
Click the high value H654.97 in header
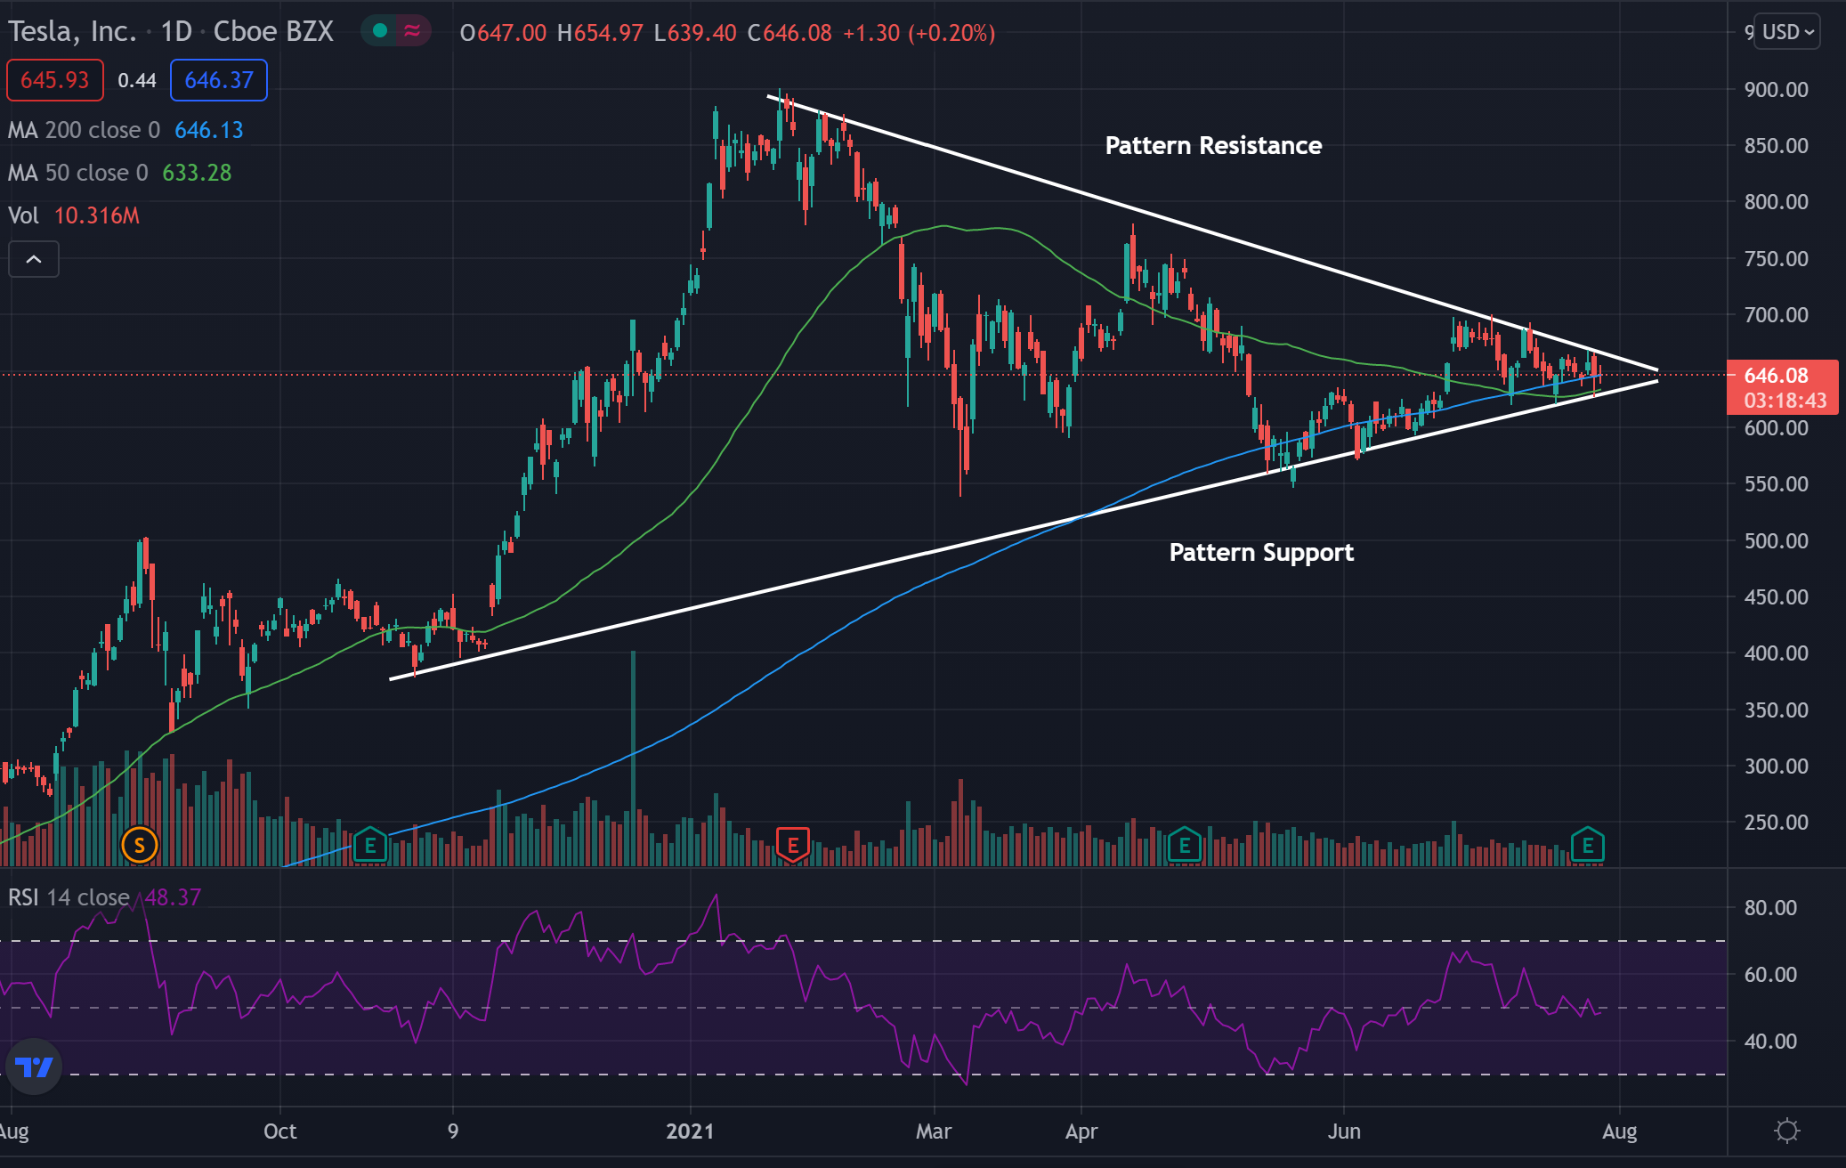pos(600,33)
